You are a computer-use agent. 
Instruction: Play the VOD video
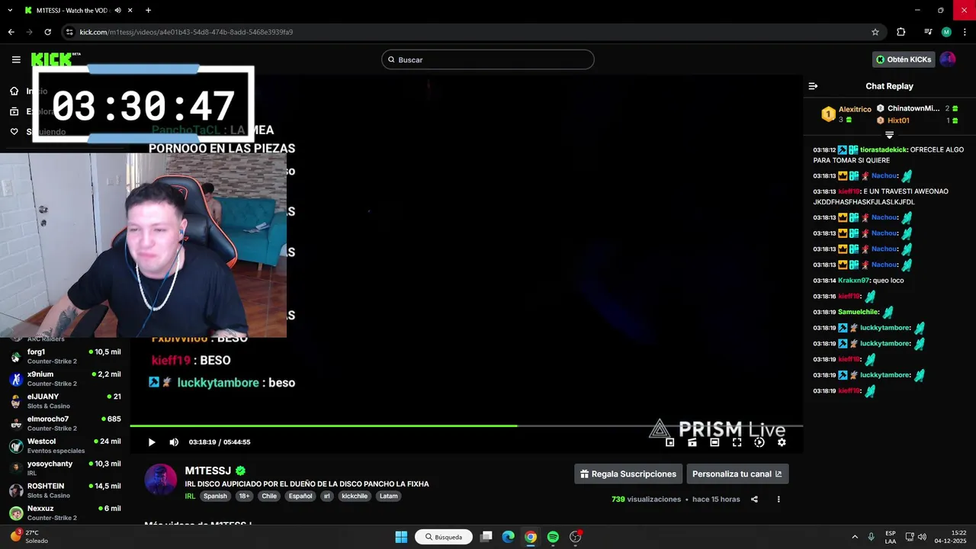pyautogui.click(x=152, y=442)
